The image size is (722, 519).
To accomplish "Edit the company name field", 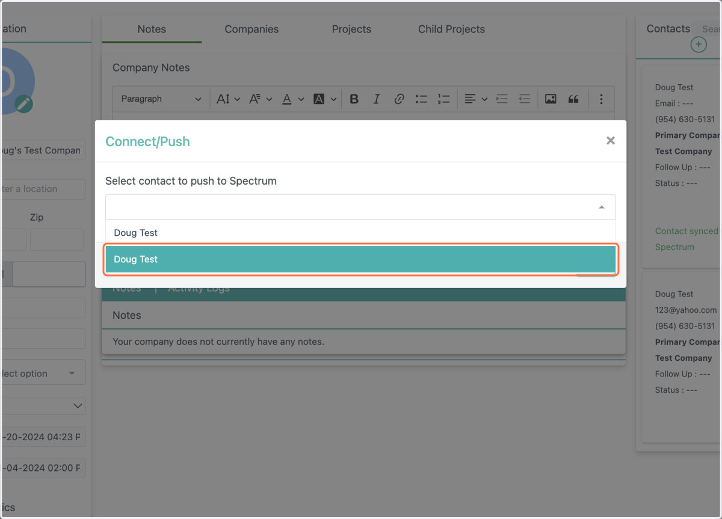I will pos(43,150).
